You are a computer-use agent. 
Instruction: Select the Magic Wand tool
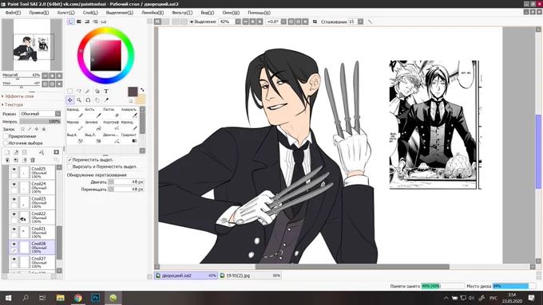click(88, 91)
